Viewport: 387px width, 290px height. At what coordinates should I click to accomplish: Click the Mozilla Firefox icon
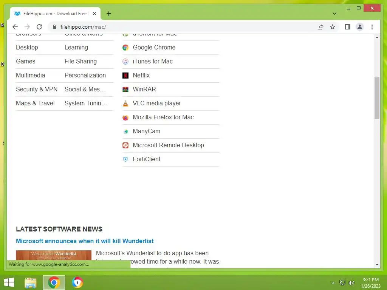pyautogui.click(x=125, y=117)
